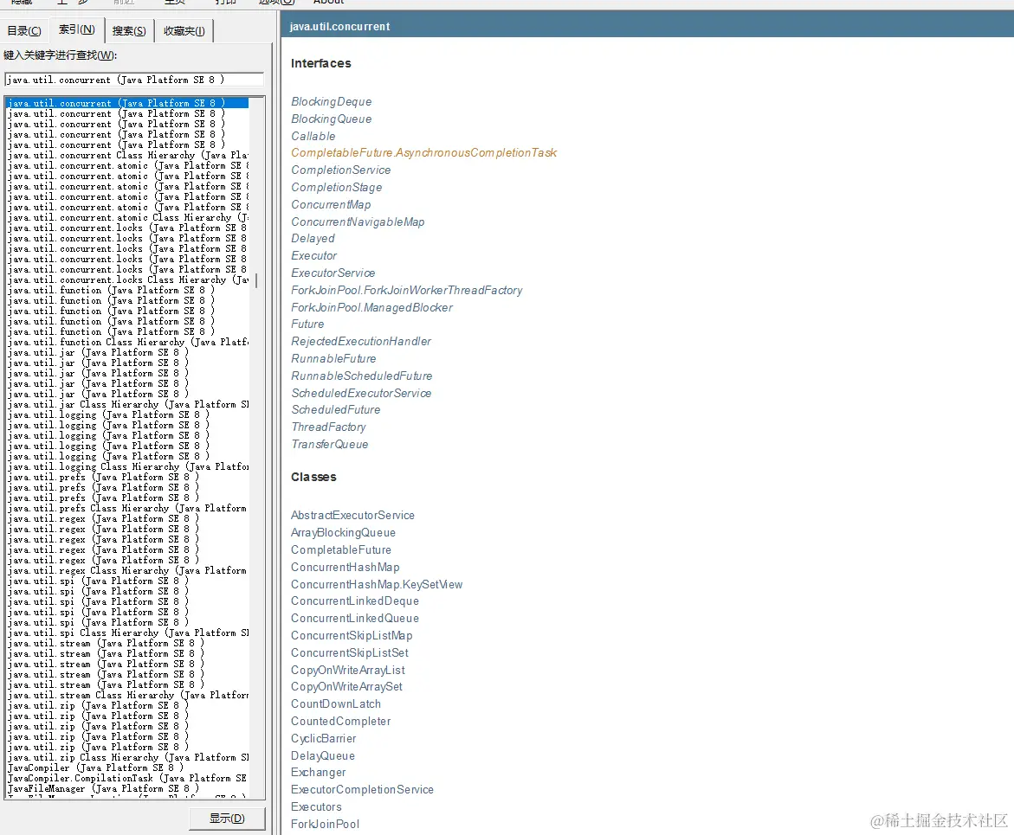Open the ConcurrentLinkedQueue class link
This screenshot has width=1014, height=835.
355,619
